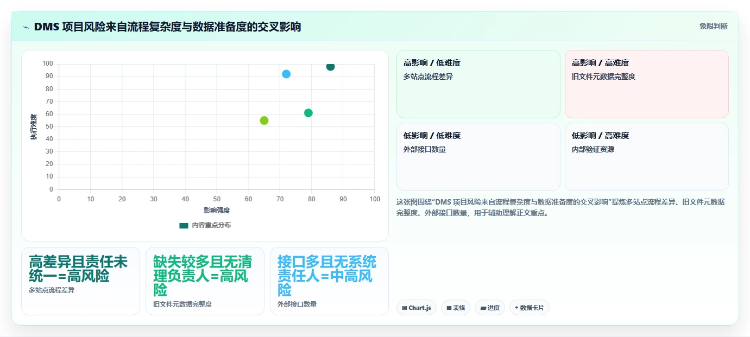Select the 接口多且无系统责任人=中高风险 card
750x337 pixels.
click(329, 281)
